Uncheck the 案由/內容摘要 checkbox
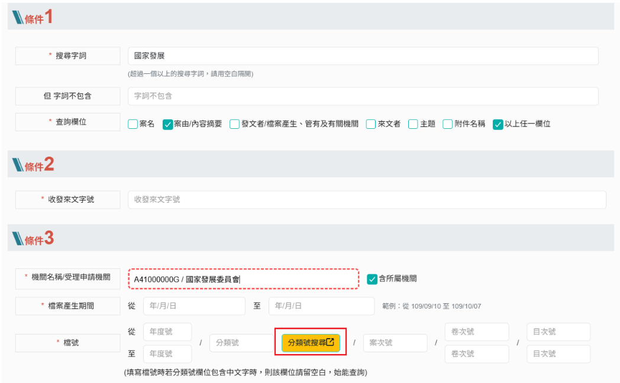 tap(167, 124)
